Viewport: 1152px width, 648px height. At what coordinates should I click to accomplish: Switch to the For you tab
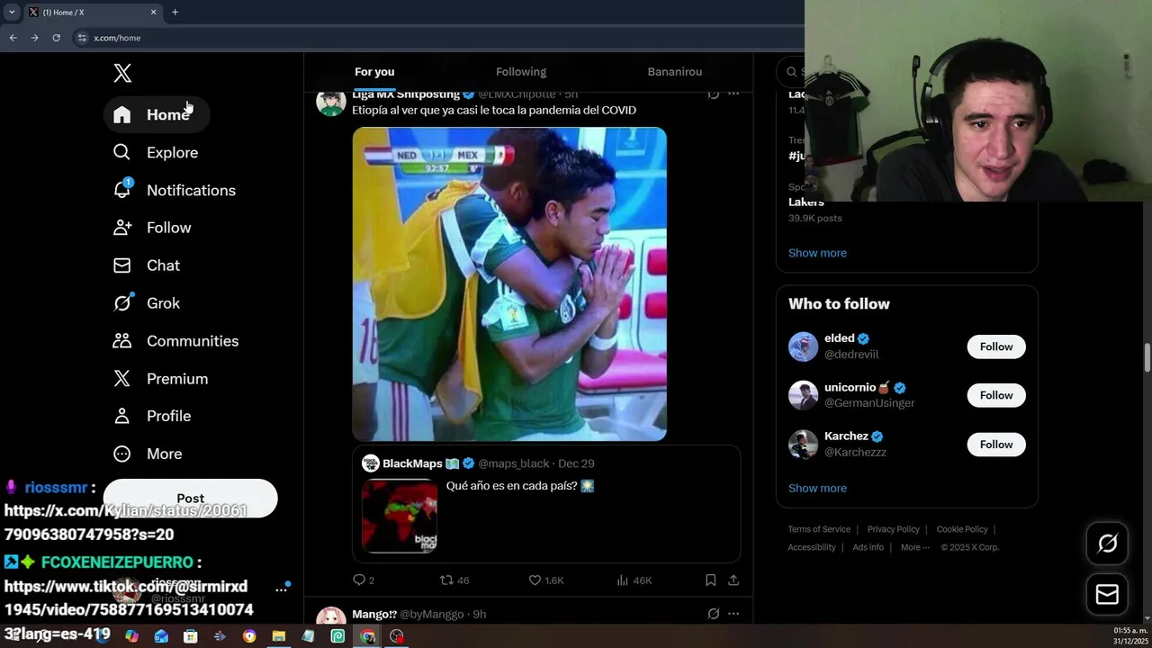pos(374,72)
